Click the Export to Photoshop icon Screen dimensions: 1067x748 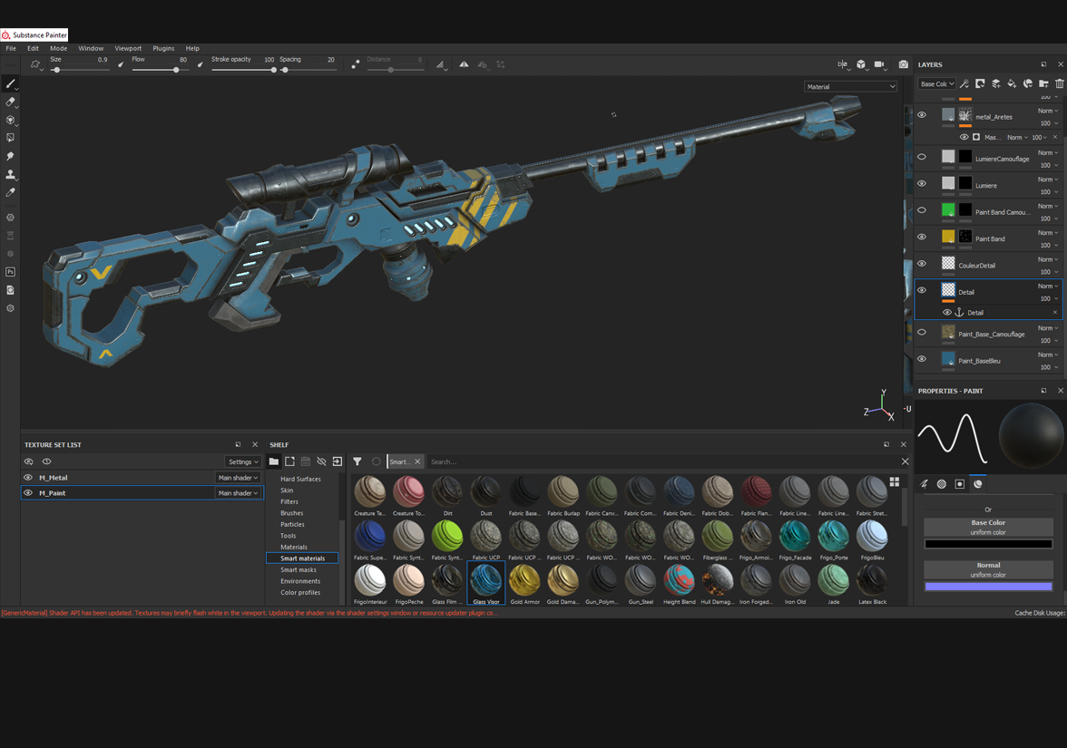click(x=10, y=272)
